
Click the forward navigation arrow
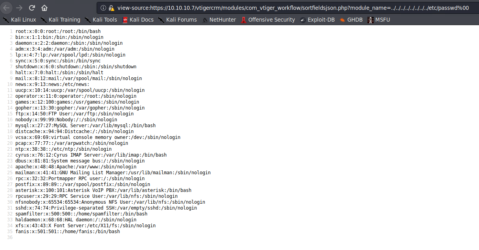click(x=20, y=7)
